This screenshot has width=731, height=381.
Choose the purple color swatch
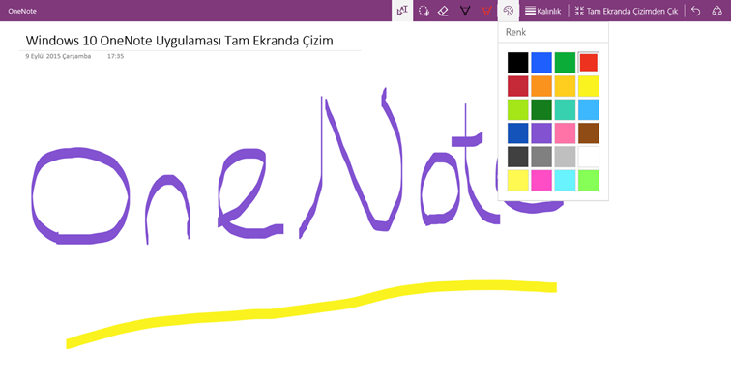click(541, 133)
